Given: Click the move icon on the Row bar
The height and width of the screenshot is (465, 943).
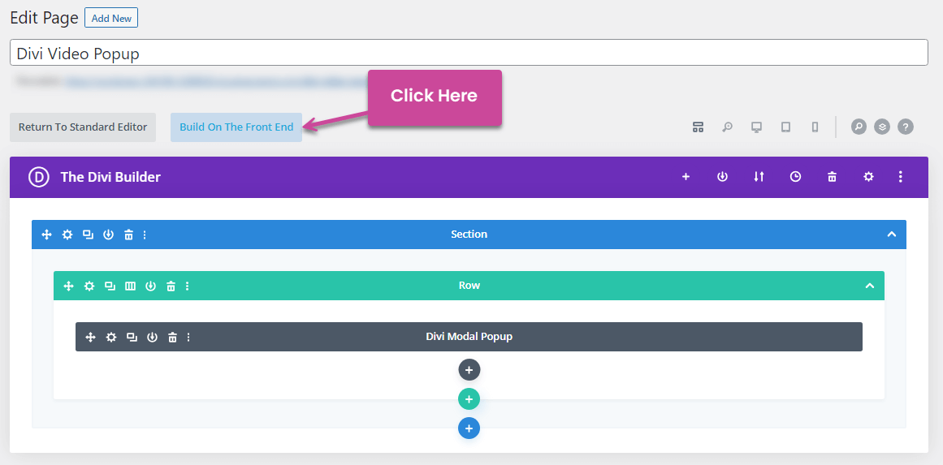Looking at the screenshot, I should click(x=68, y=286).
